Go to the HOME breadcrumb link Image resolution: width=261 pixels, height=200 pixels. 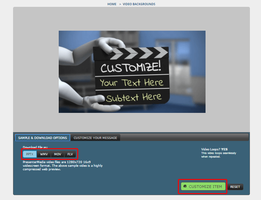[112, 4]
